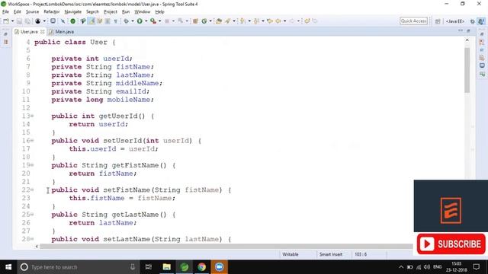
Task: Click the taskbar search box
Action: click(x=78, y=267)
